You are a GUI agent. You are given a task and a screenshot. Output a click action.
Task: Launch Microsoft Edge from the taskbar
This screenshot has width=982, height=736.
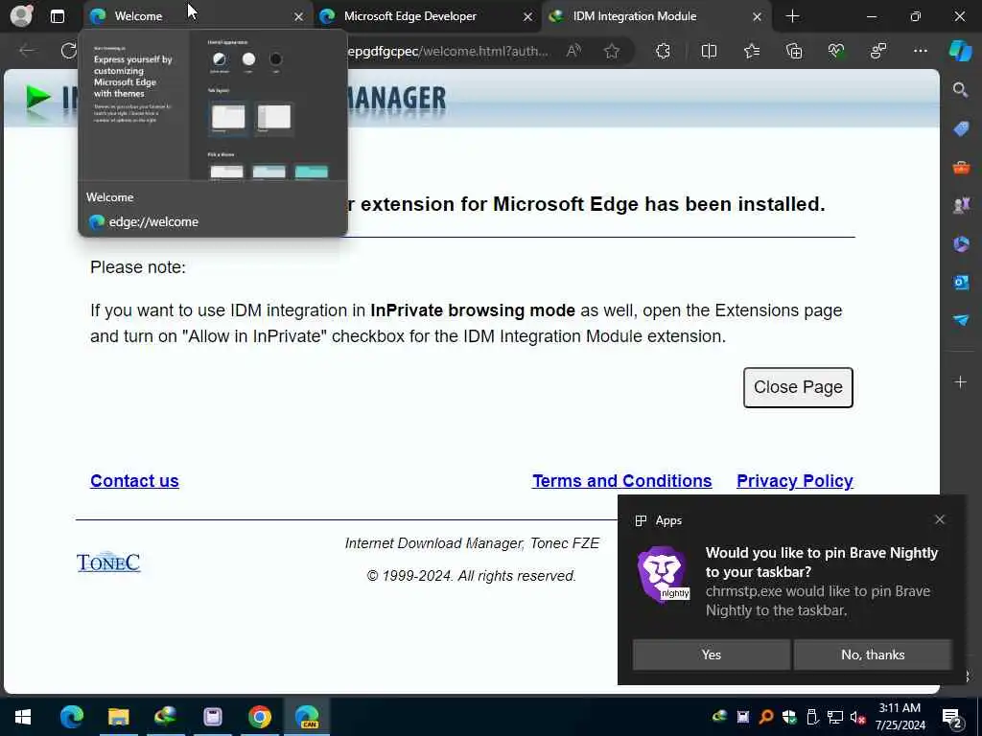(x=71, y=717)
